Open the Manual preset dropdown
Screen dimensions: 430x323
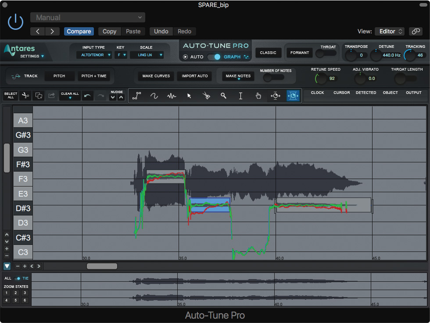pyautogui.click(x=87, y=18)
